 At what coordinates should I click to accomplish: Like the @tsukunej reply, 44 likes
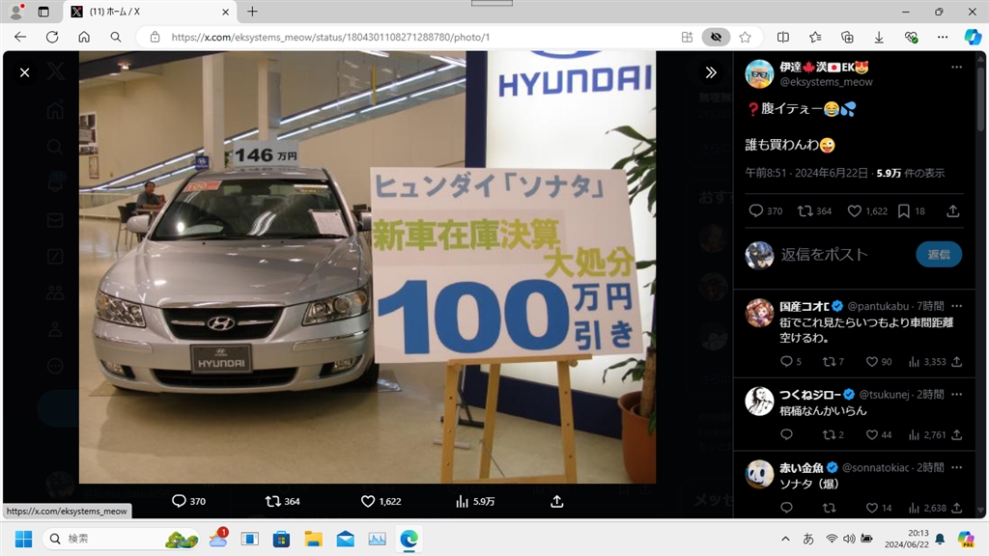point(879,435)
